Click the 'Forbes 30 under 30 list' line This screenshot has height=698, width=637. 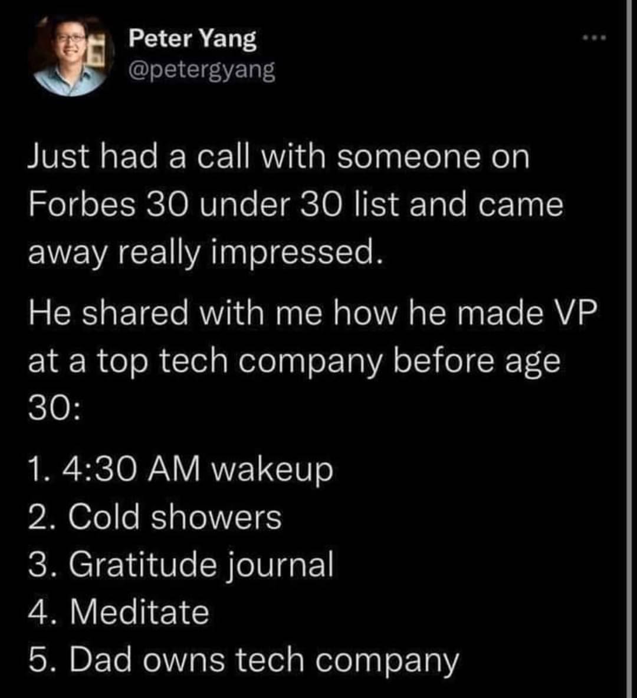point(295,205)
